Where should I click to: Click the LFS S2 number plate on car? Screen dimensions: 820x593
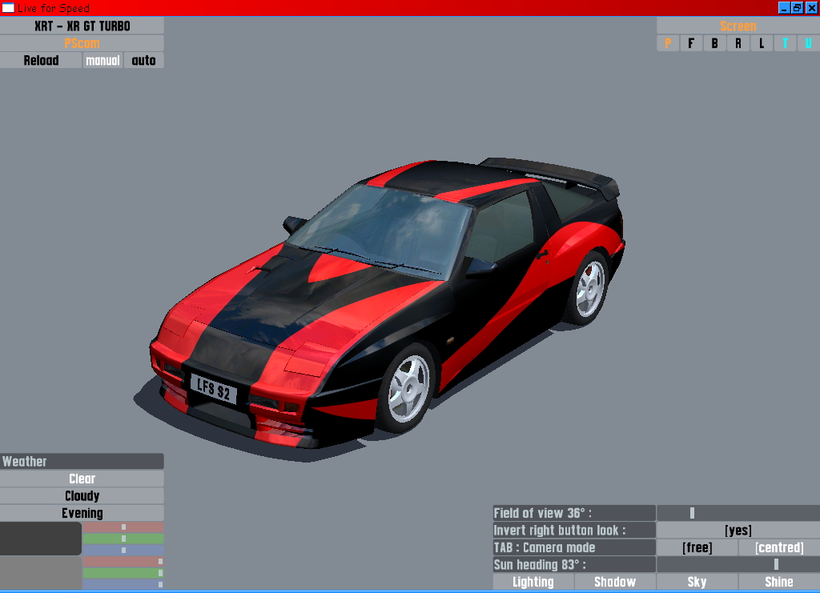point(213,389)
